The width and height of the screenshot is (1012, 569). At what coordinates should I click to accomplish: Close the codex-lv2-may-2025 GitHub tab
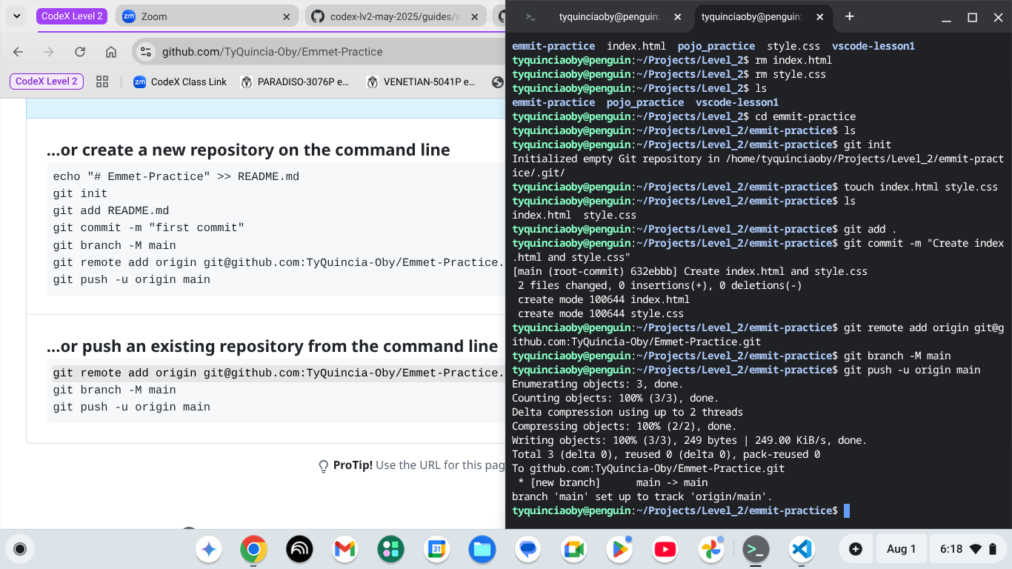coord(476,16)
